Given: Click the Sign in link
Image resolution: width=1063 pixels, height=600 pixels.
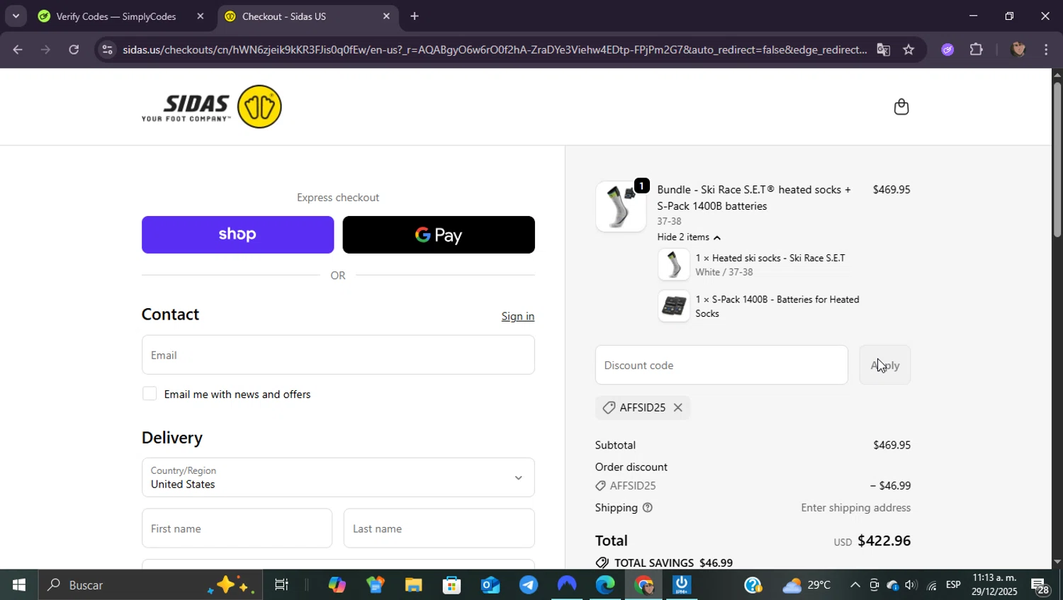Looking at the screenshot, I should (x=518, y=317).
